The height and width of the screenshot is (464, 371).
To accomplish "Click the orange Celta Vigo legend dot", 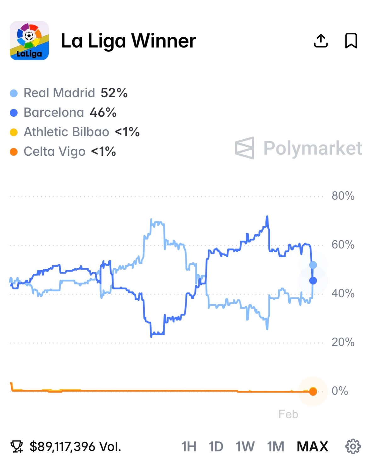I will (x=14, y=152).
